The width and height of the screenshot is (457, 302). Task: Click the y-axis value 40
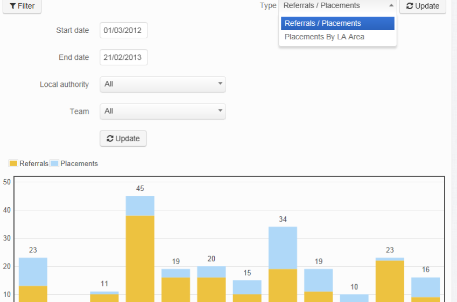[6, 210]
